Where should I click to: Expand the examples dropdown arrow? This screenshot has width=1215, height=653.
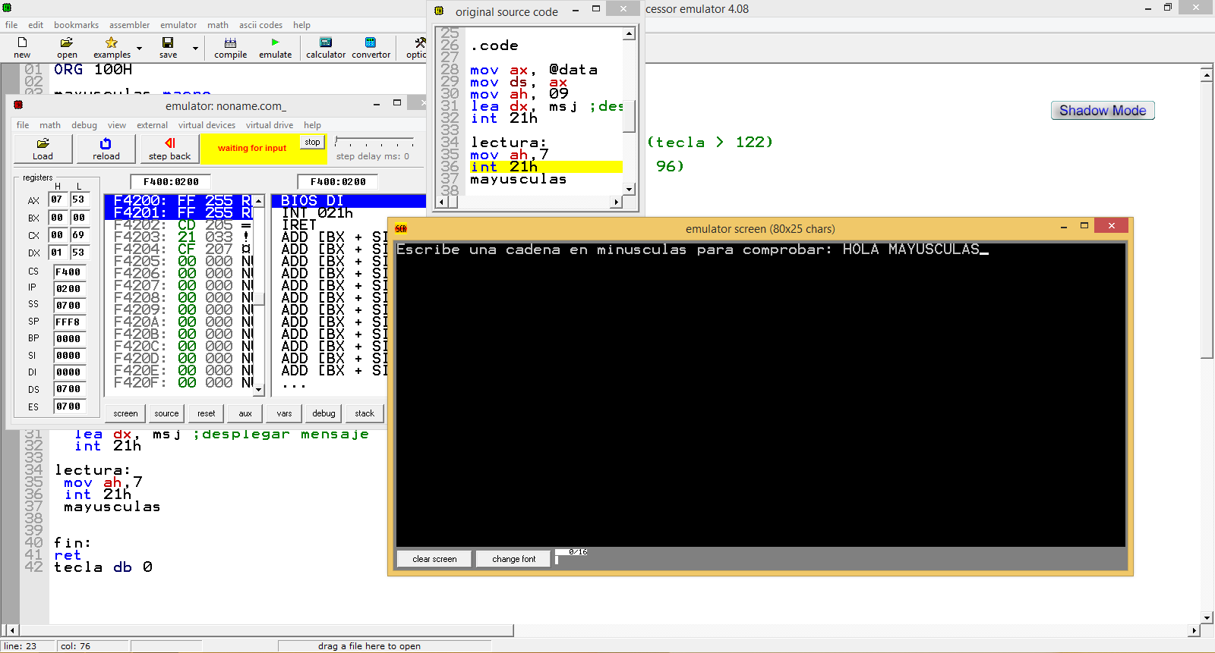coord(139,48)
